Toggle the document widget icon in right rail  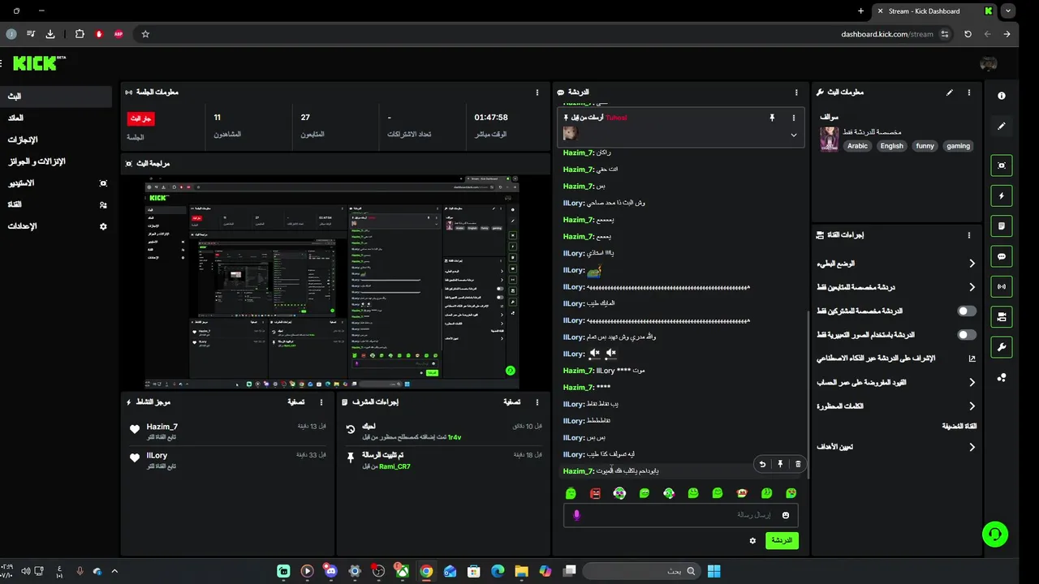coord(1002,225)
